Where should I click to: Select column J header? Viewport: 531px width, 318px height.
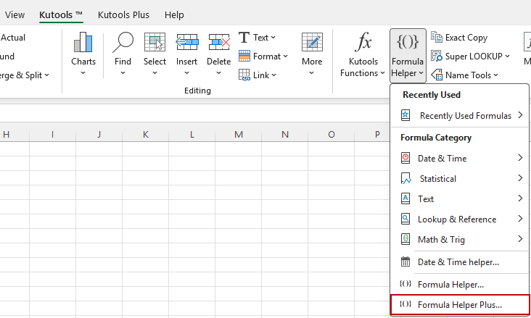(x=99, y=134)
